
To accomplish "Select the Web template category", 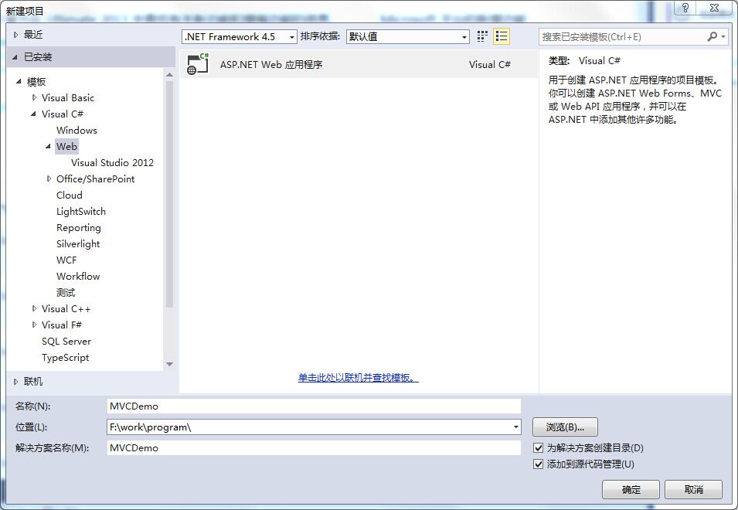I will [x=66, y=146].
